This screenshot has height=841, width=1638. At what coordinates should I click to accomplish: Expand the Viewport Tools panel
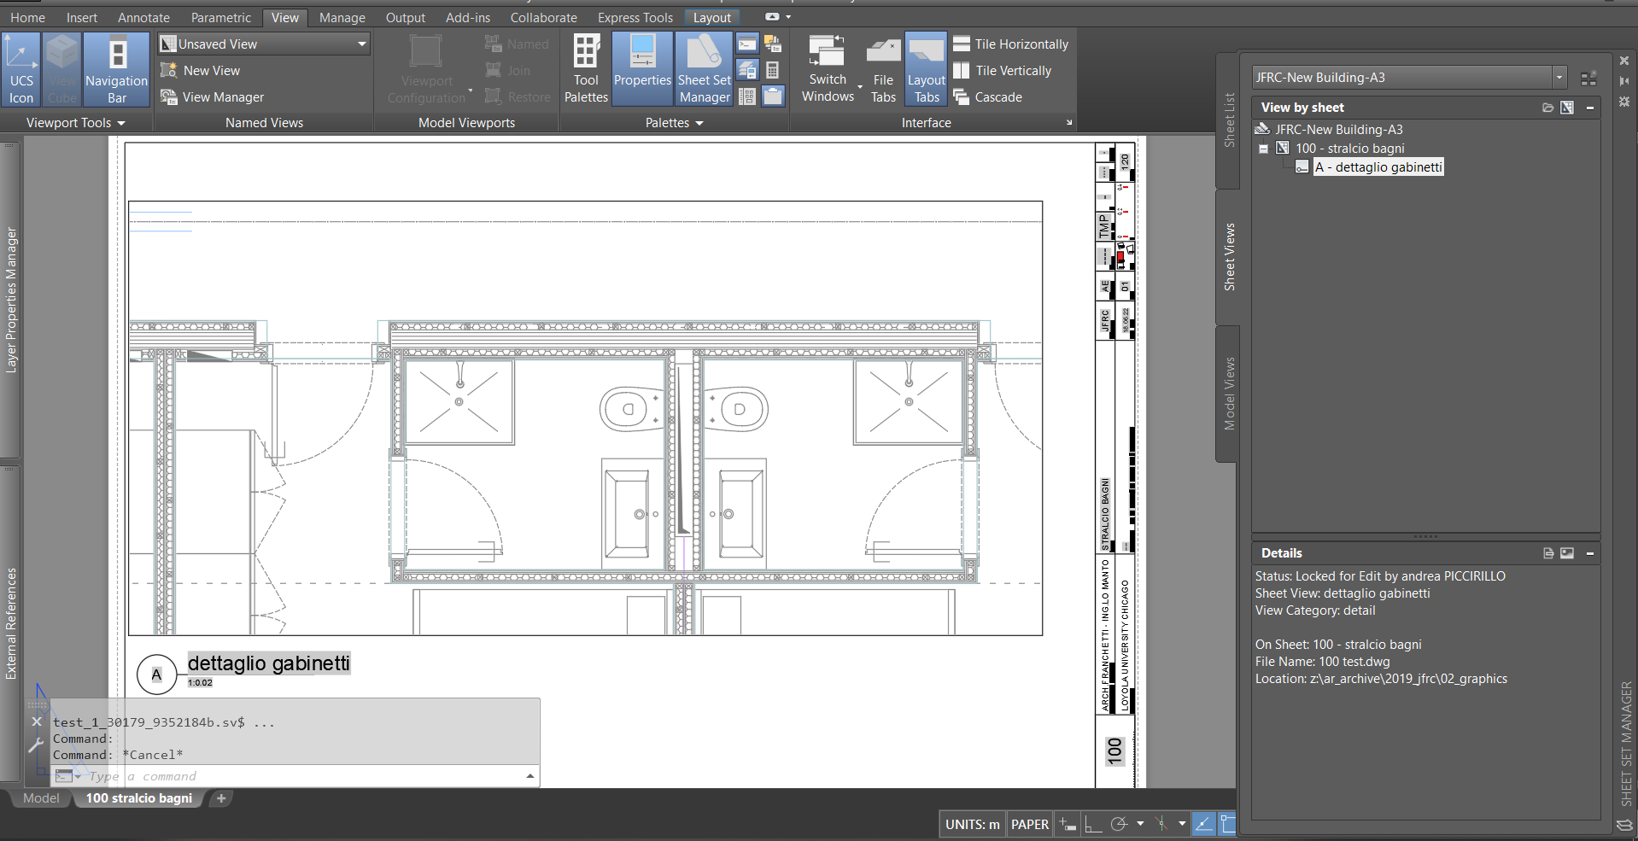(76, 123)
